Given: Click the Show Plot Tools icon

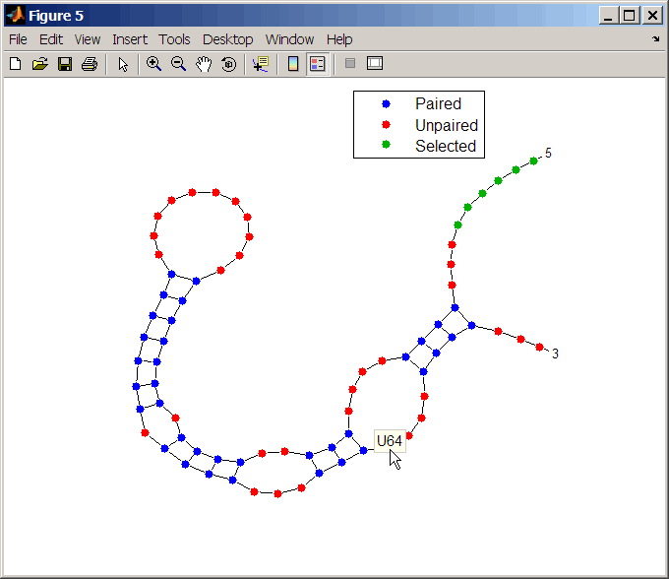Looking at the screenshot, I should tap(375, 63).
